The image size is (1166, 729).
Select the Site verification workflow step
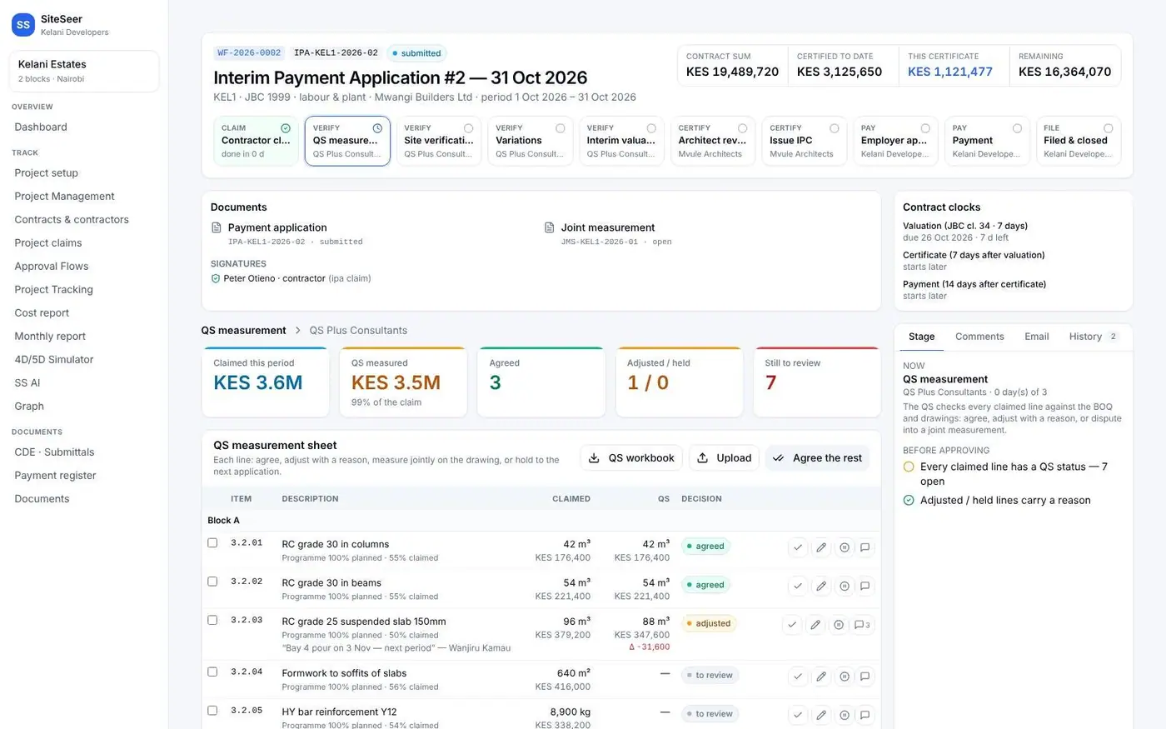(x=439, y=141)
